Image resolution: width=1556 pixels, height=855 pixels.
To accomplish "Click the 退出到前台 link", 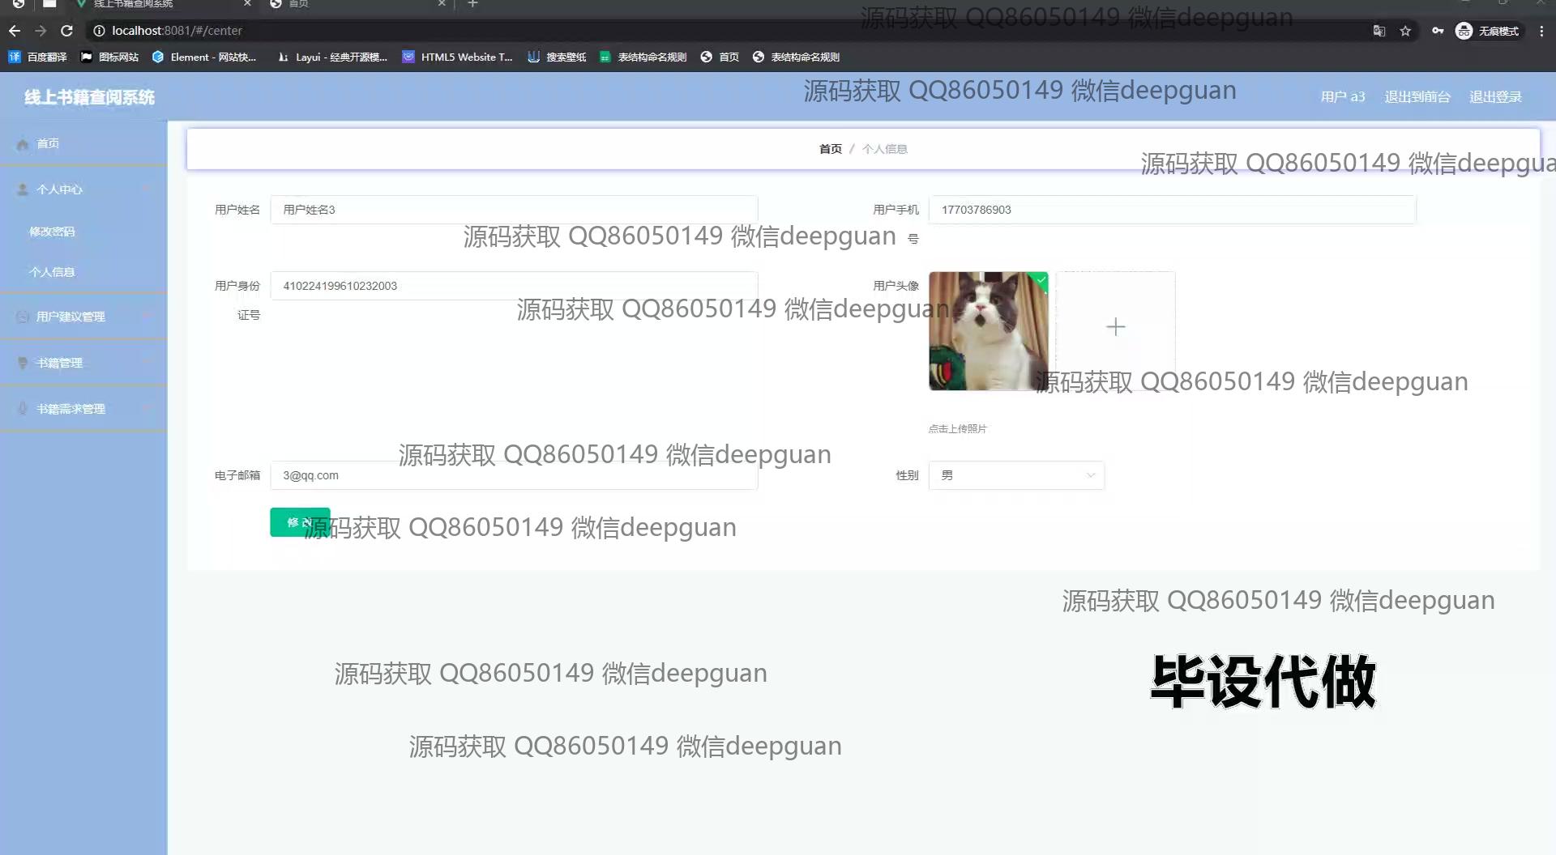I will (1417, 97).
